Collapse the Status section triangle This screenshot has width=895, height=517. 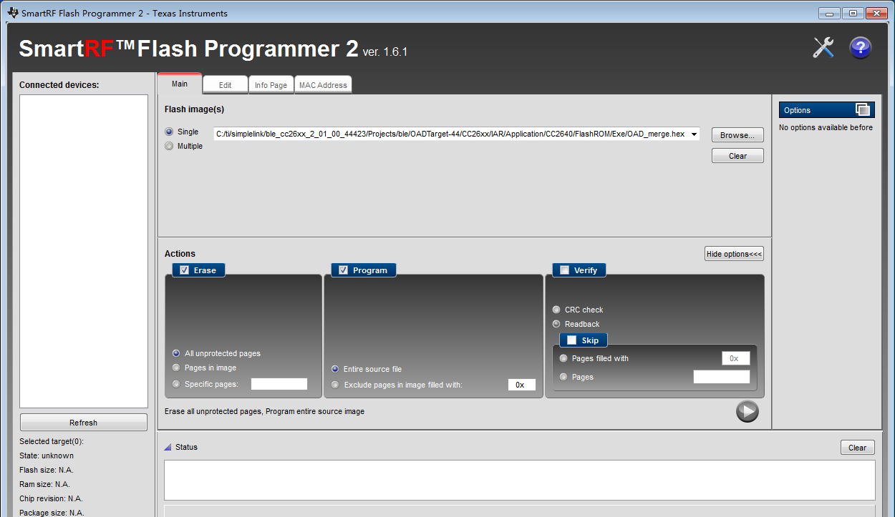tap(168, 447)
